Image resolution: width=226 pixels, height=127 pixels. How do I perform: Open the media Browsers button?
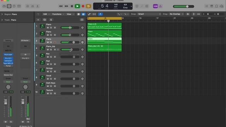221,6
